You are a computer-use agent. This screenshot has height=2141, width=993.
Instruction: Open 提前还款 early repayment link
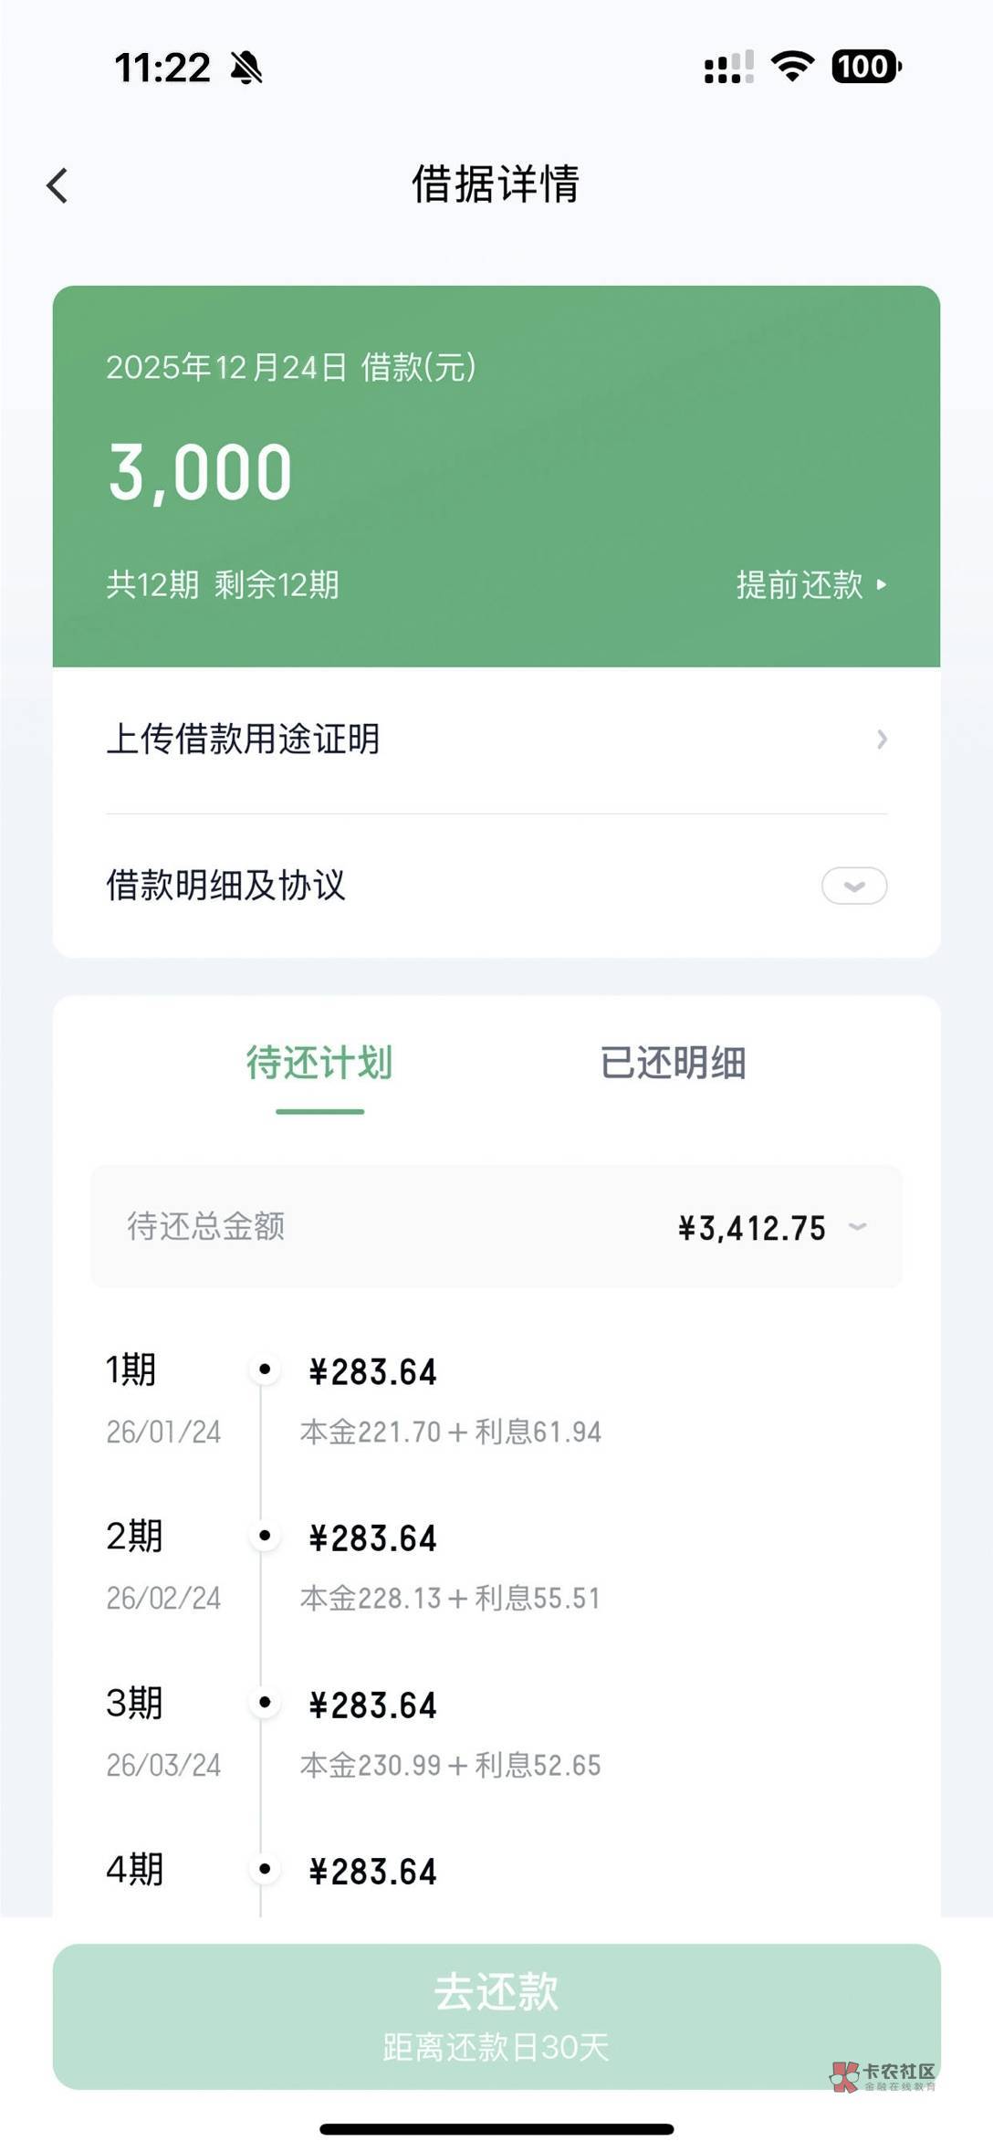(x=810, y=584)
